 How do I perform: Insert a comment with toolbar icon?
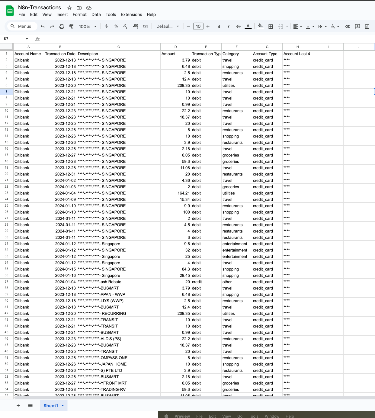(x=357, y=26)
